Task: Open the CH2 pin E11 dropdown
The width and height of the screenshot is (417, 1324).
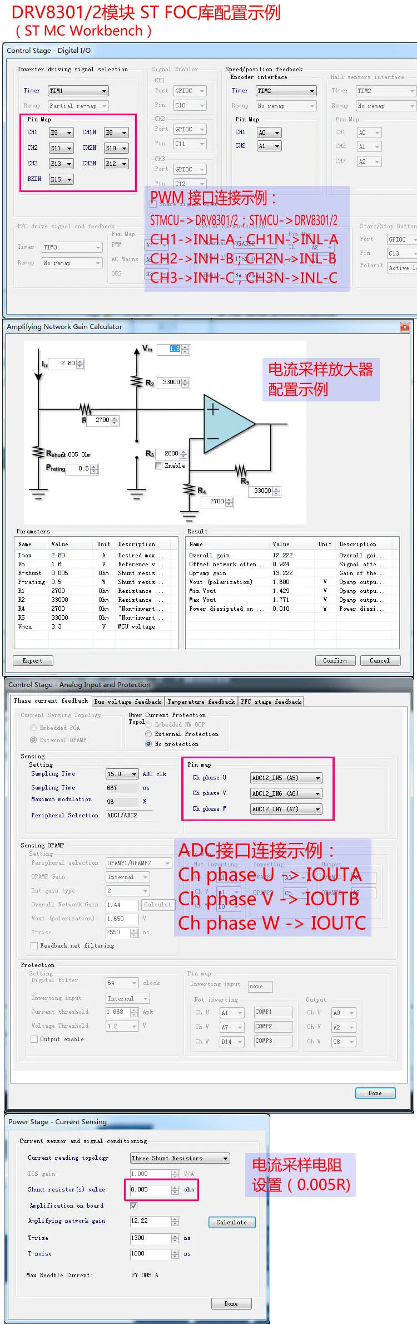Action: [x=61, y=148]
